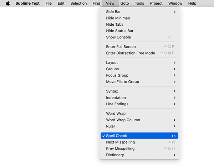Expand the Indentation submenu
This screenshot has height=166, width=214.
pyautogui.click(x=139, y=97)
